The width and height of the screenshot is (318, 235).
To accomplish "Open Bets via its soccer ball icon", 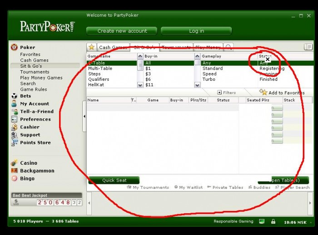I will 14,96.
